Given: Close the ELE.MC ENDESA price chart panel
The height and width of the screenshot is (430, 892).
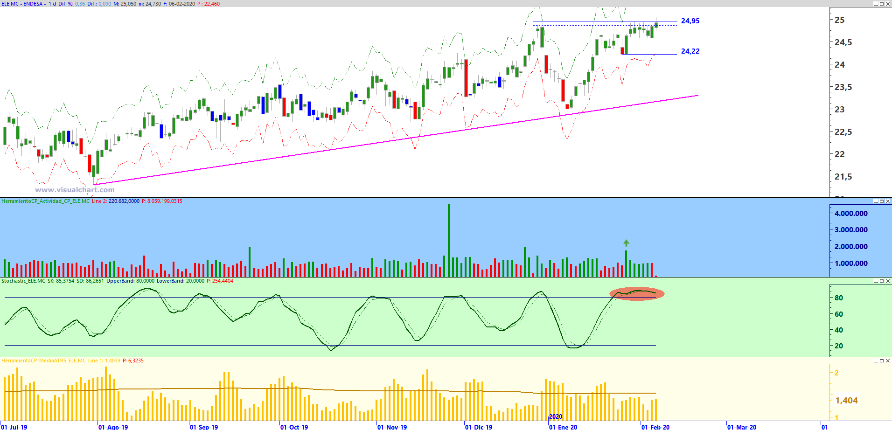Looking at the screenshot, I should [x=888, y=4].
